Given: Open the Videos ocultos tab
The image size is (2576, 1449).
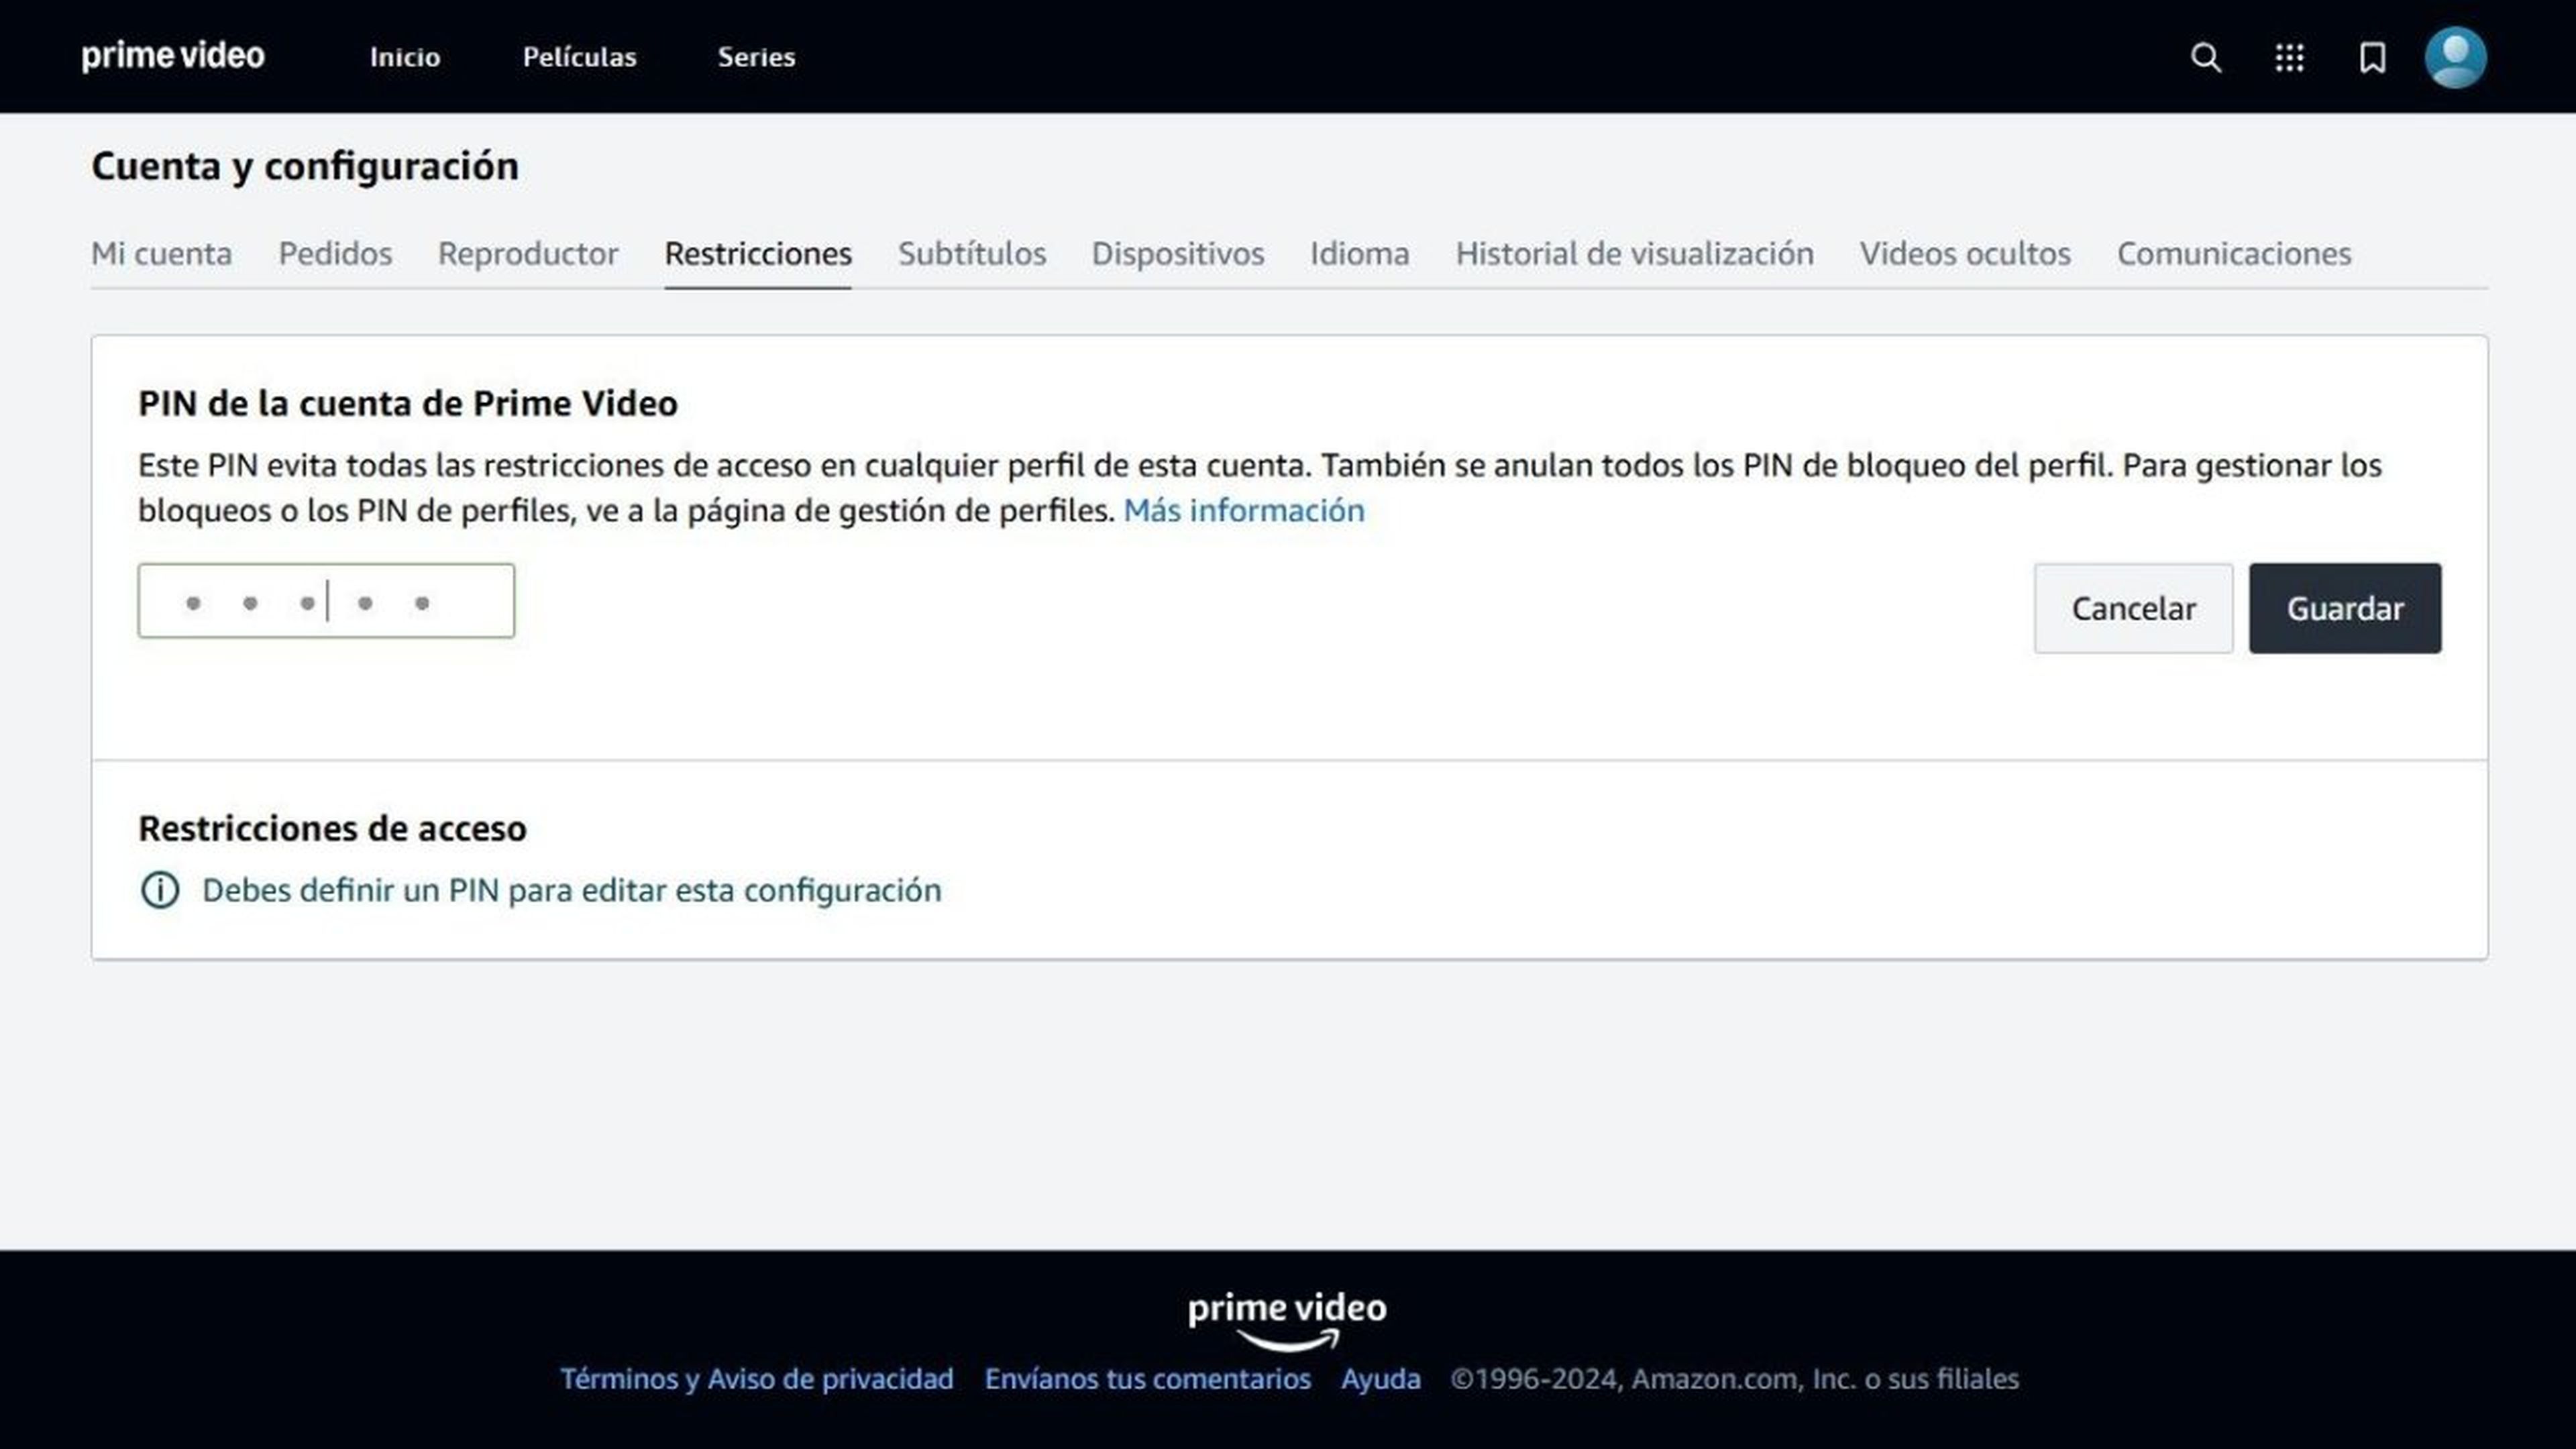Looking at the screenshot, I should pyautogui.click(x=1965, y=254).
